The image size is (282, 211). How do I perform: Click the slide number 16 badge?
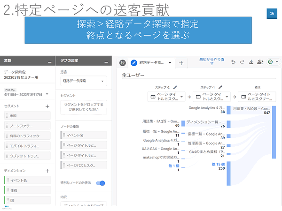pos(272,14)
